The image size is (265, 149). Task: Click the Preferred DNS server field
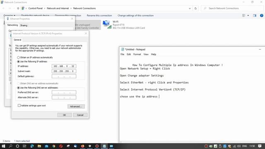[64, 92]
